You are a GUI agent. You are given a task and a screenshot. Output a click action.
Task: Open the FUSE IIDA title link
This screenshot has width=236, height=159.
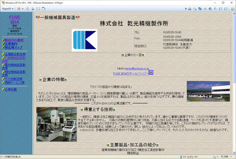(x=15, y=20)
